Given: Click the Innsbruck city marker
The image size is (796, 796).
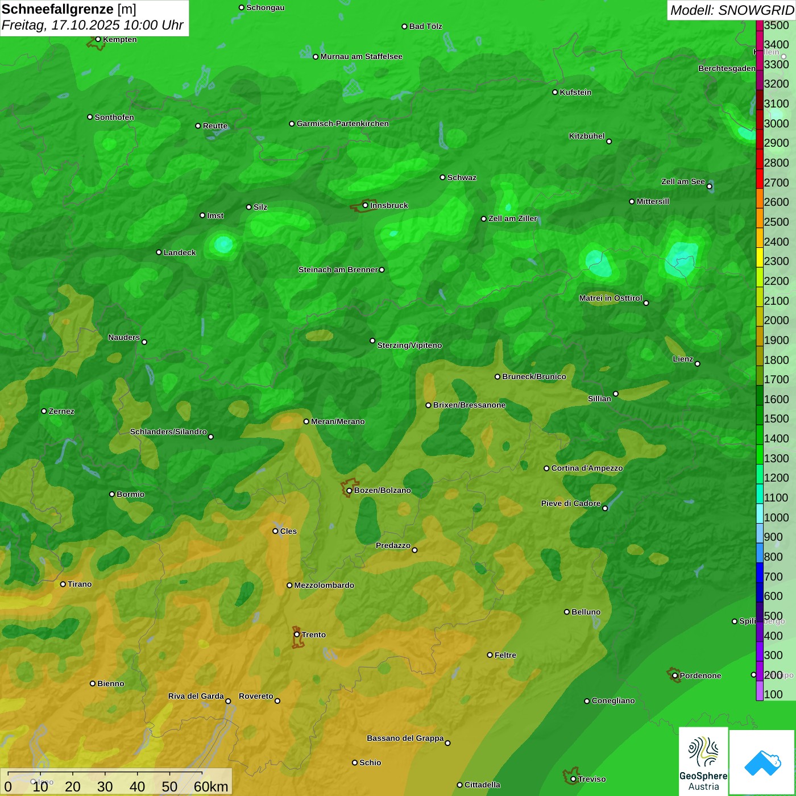Looking at the screenshot, I should click(x=365, y=205).
